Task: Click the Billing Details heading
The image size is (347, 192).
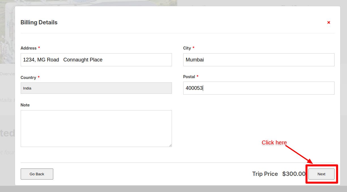Action: pyautogui.click(x=39, y=22)
